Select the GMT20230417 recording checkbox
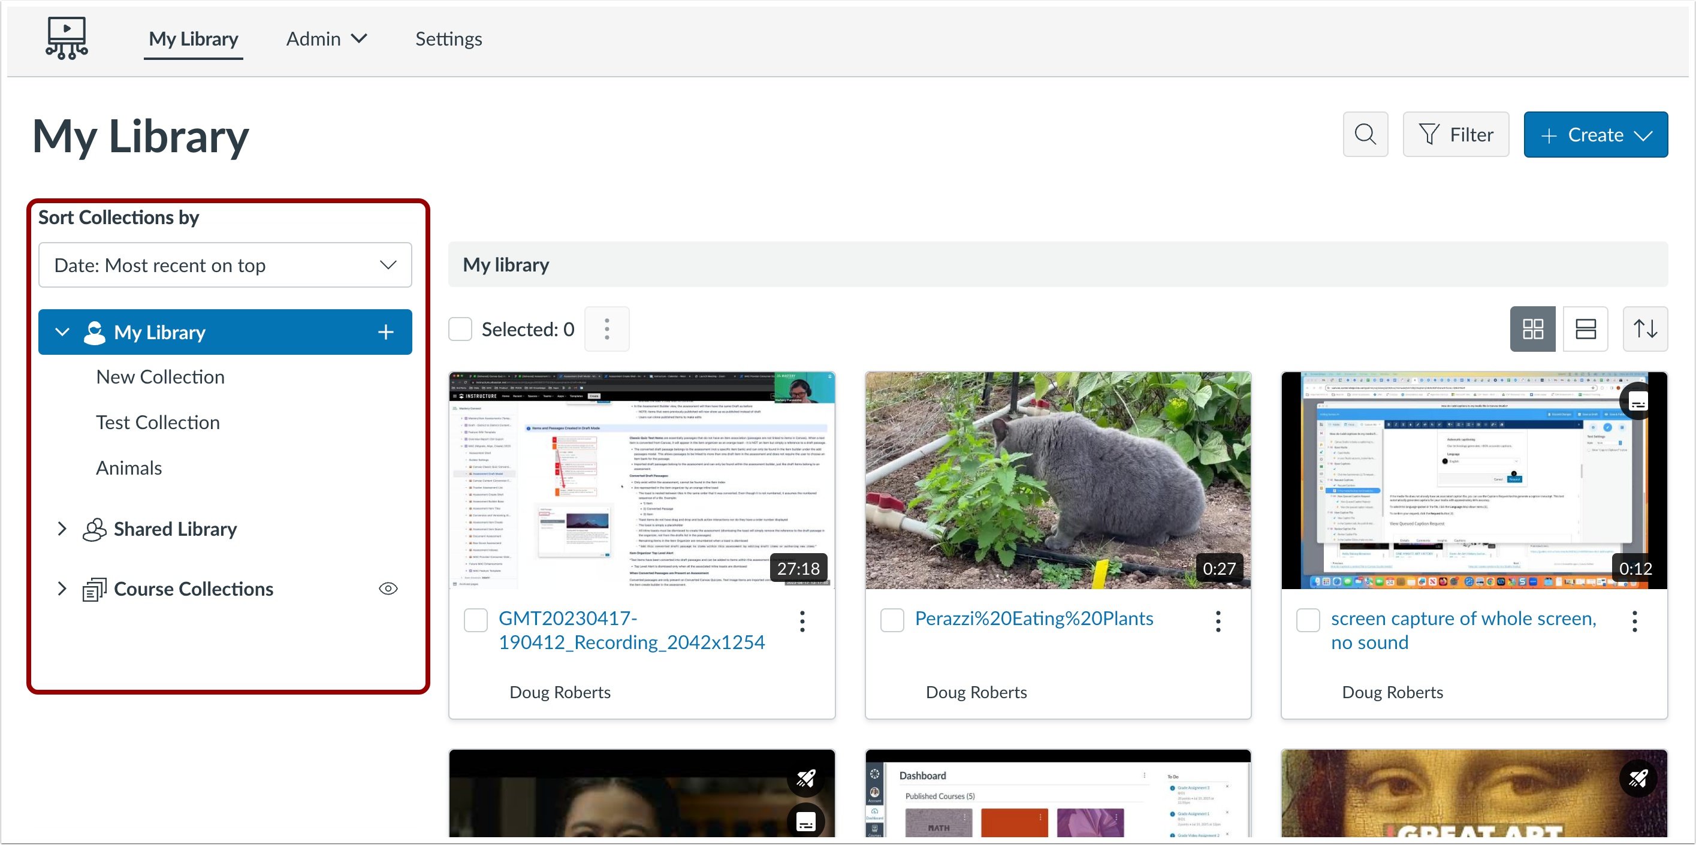The height and width of the screenshot is (845, 1696). (x=475, y=620)
